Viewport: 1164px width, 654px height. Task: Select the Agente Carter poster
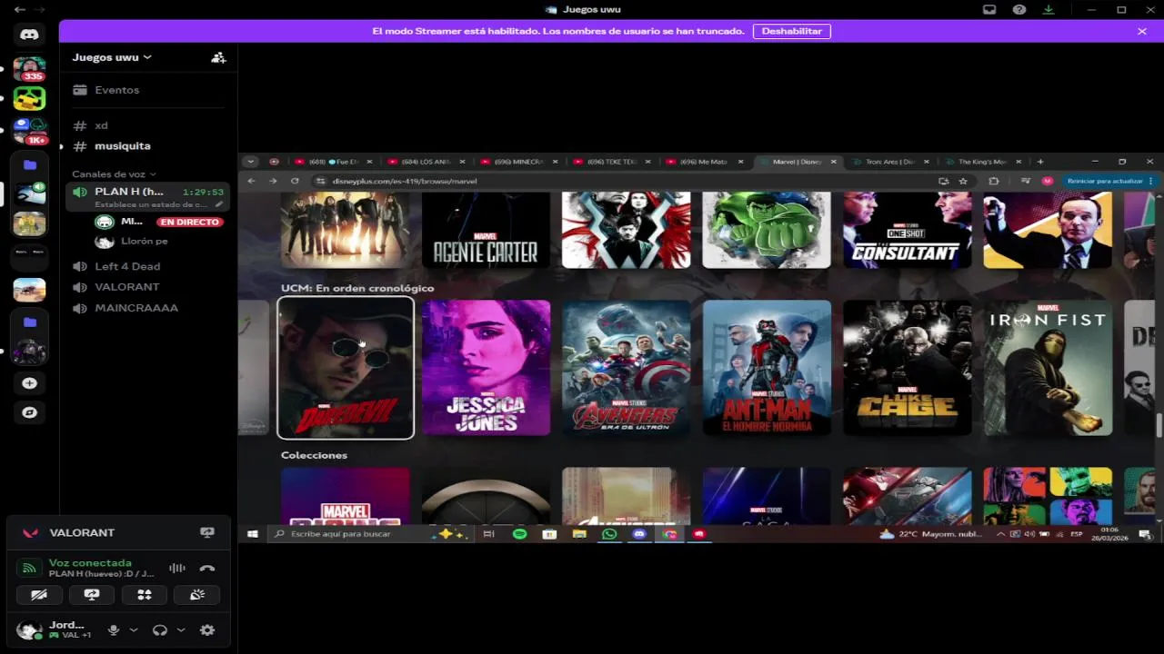point(486,230)
